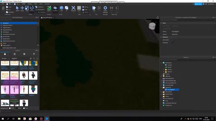Toggle the Toolbox button in ribbon
Image resolution: width=216 pixels, height=121 pixels.
click(55, 8)
